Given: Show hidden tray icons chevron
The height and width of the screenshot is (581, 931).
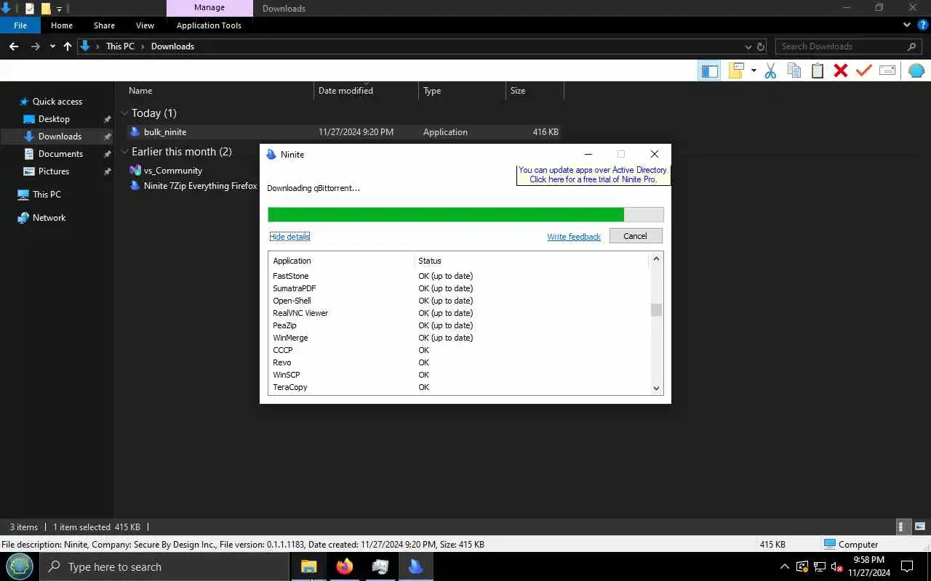Looking at the screenshot, I should [x=784, y=566].
